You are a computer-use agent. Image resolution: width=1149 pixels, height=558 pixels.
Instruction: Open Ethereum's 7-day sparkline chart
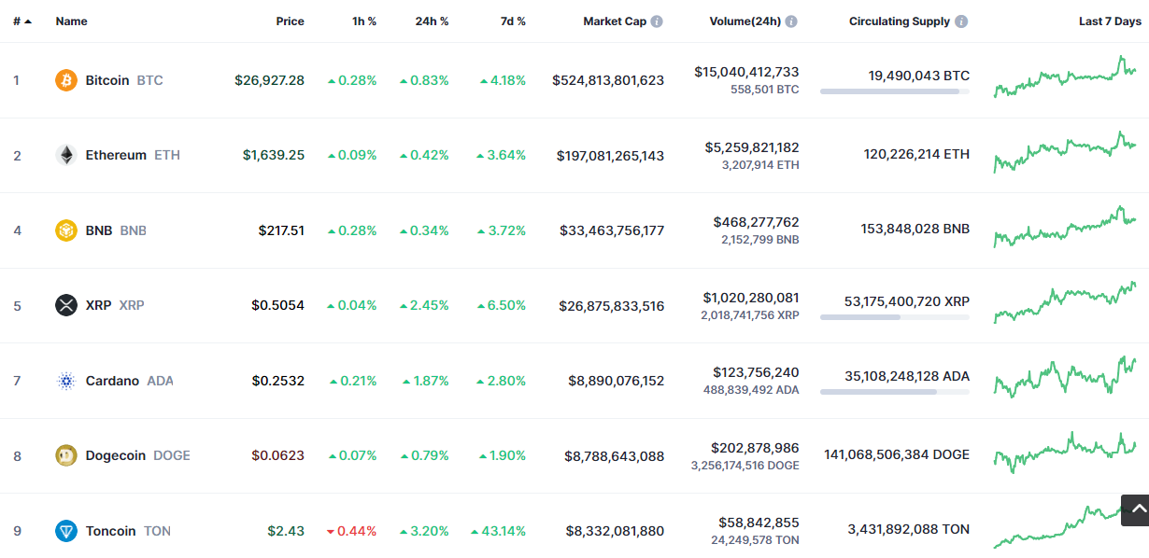(1065, 152)
